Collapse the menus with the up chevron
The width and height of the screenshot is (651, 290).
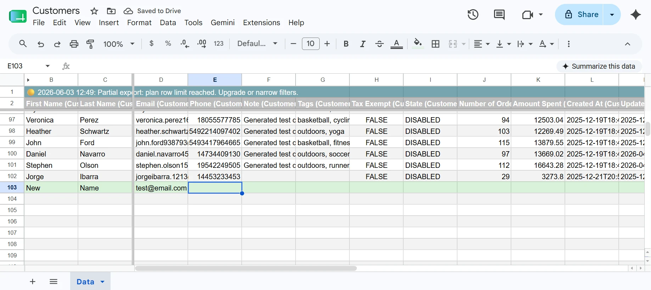(x=627, y=44)
